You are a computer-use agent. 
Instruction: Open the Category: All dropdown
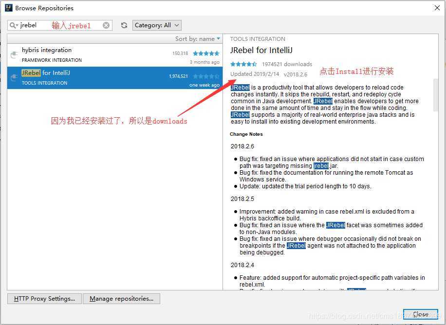coord(157,25)
